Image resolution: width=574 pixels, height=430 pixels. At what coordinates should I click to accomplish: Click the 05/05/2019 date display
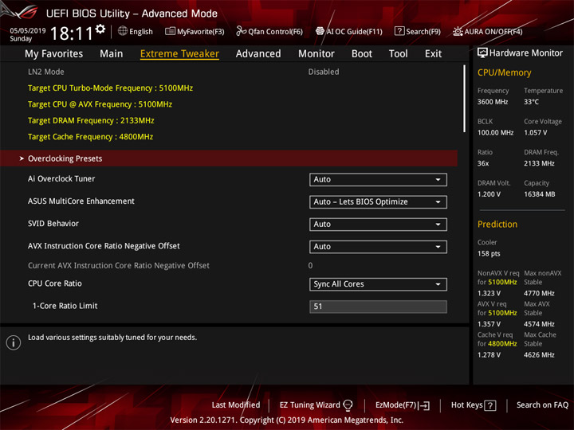coord(27,30)
